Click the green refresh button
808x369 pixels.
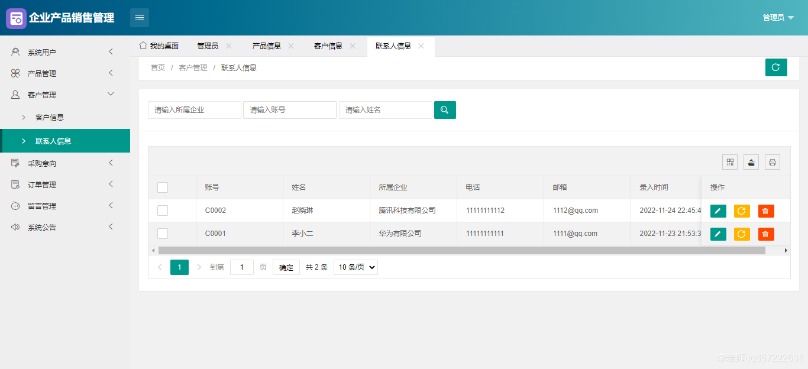tap(776, 67)
